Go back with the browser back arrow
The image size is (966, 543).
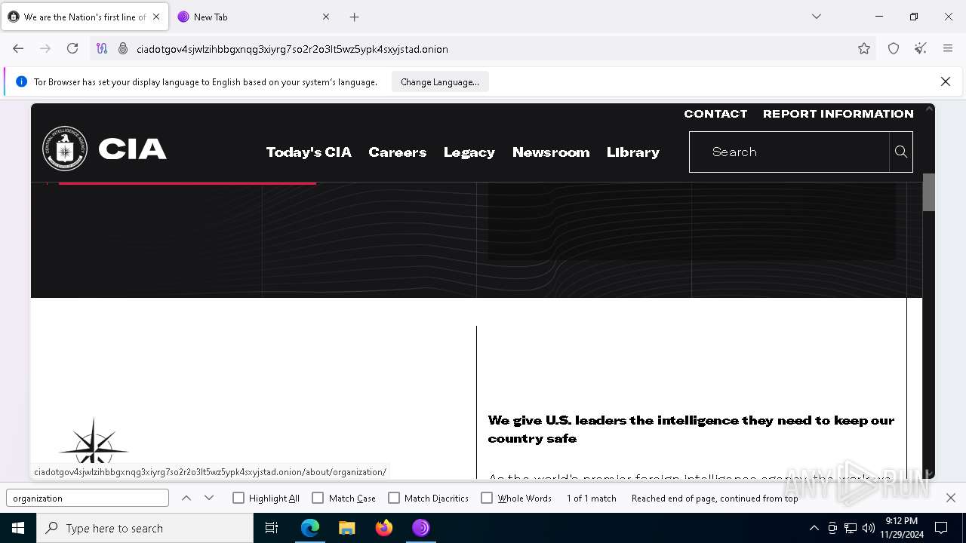(18, 48)
